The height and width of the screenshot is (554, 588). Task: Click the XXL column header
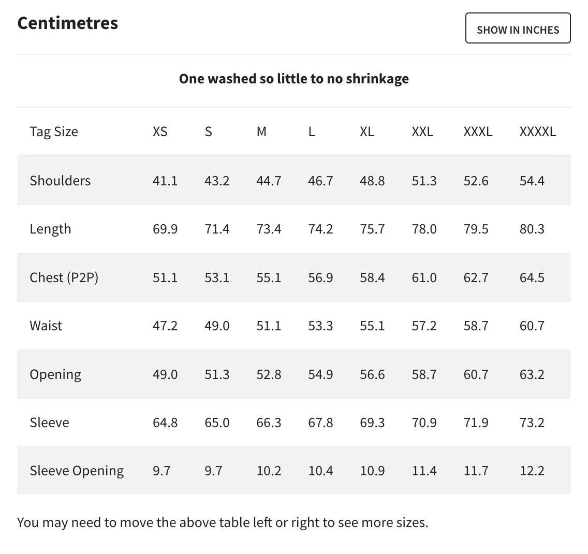click(422, 132)
